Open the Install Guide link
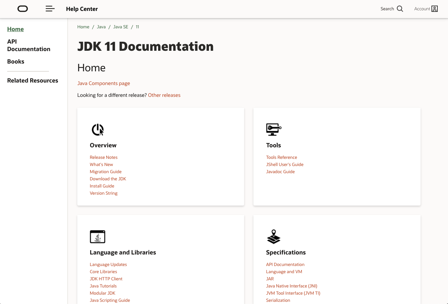 coord(102,186)
